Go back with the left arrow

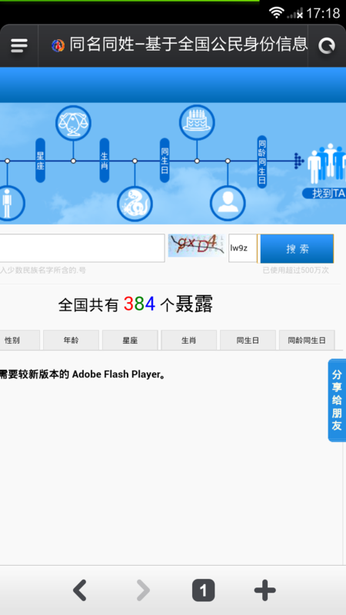click(80, 590)
